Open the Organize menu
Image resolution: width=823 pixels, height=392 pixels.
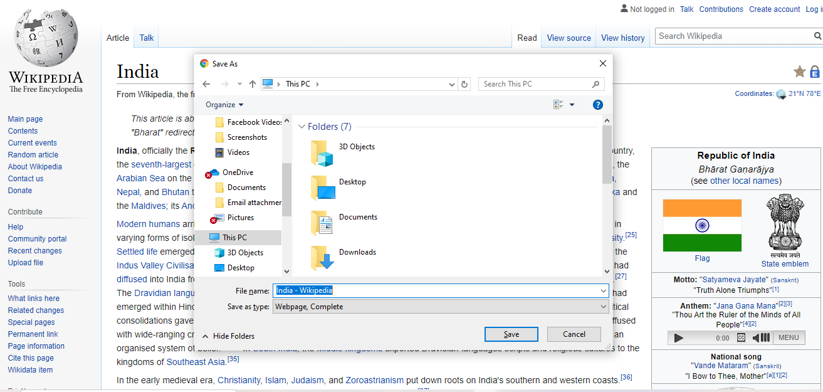tap(224, 105)
